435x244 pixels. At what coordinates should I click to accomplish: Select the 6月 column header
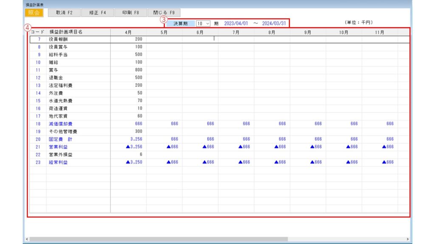(200, 32)
